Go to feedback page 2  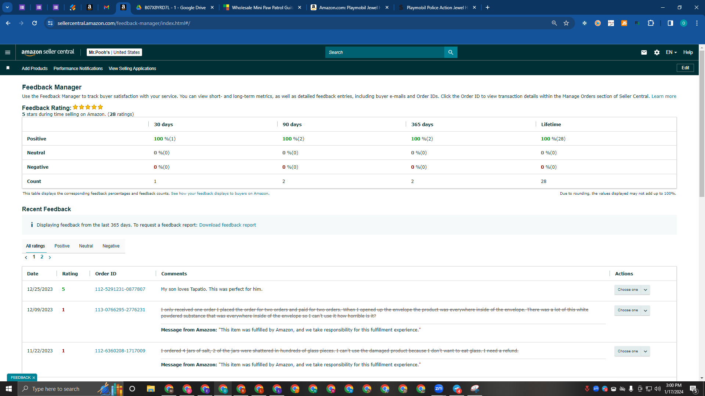click(42, 257)
